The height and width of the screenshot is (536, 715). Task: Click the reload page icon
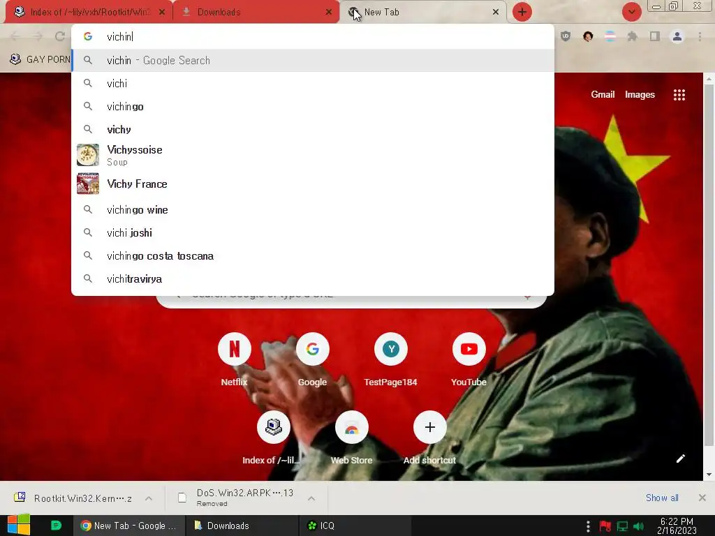pyautogui.click(x=60, y=36)
